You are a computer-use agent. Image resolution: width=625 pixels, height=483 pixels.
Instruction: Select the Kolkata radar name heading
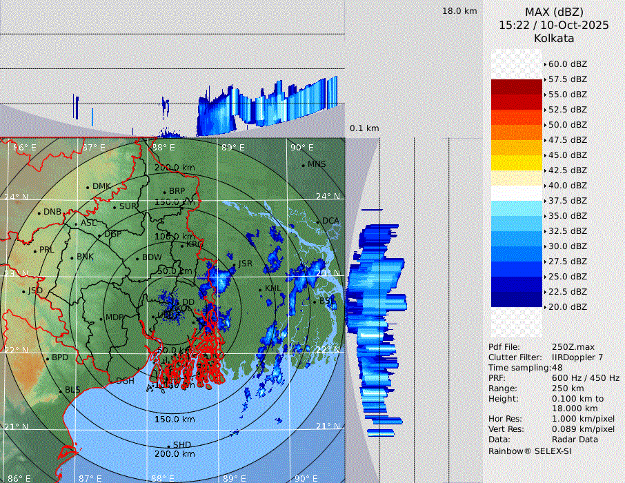coord(554,38)
